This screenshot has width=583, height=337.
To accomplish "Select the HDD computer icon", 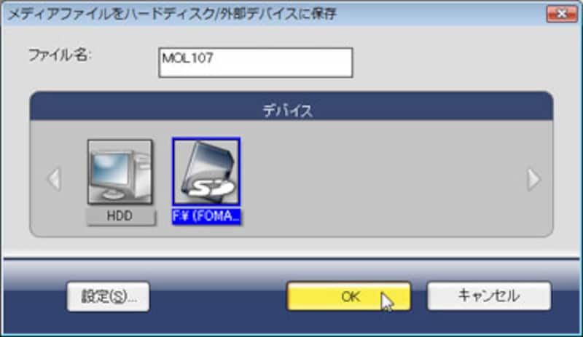I will pyautogui.click(x=120, y=172).
